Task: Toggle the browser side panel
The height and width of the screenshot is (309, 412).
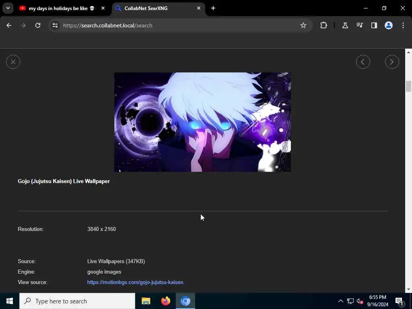Action: pyautogui.click(x=374, y=25)
